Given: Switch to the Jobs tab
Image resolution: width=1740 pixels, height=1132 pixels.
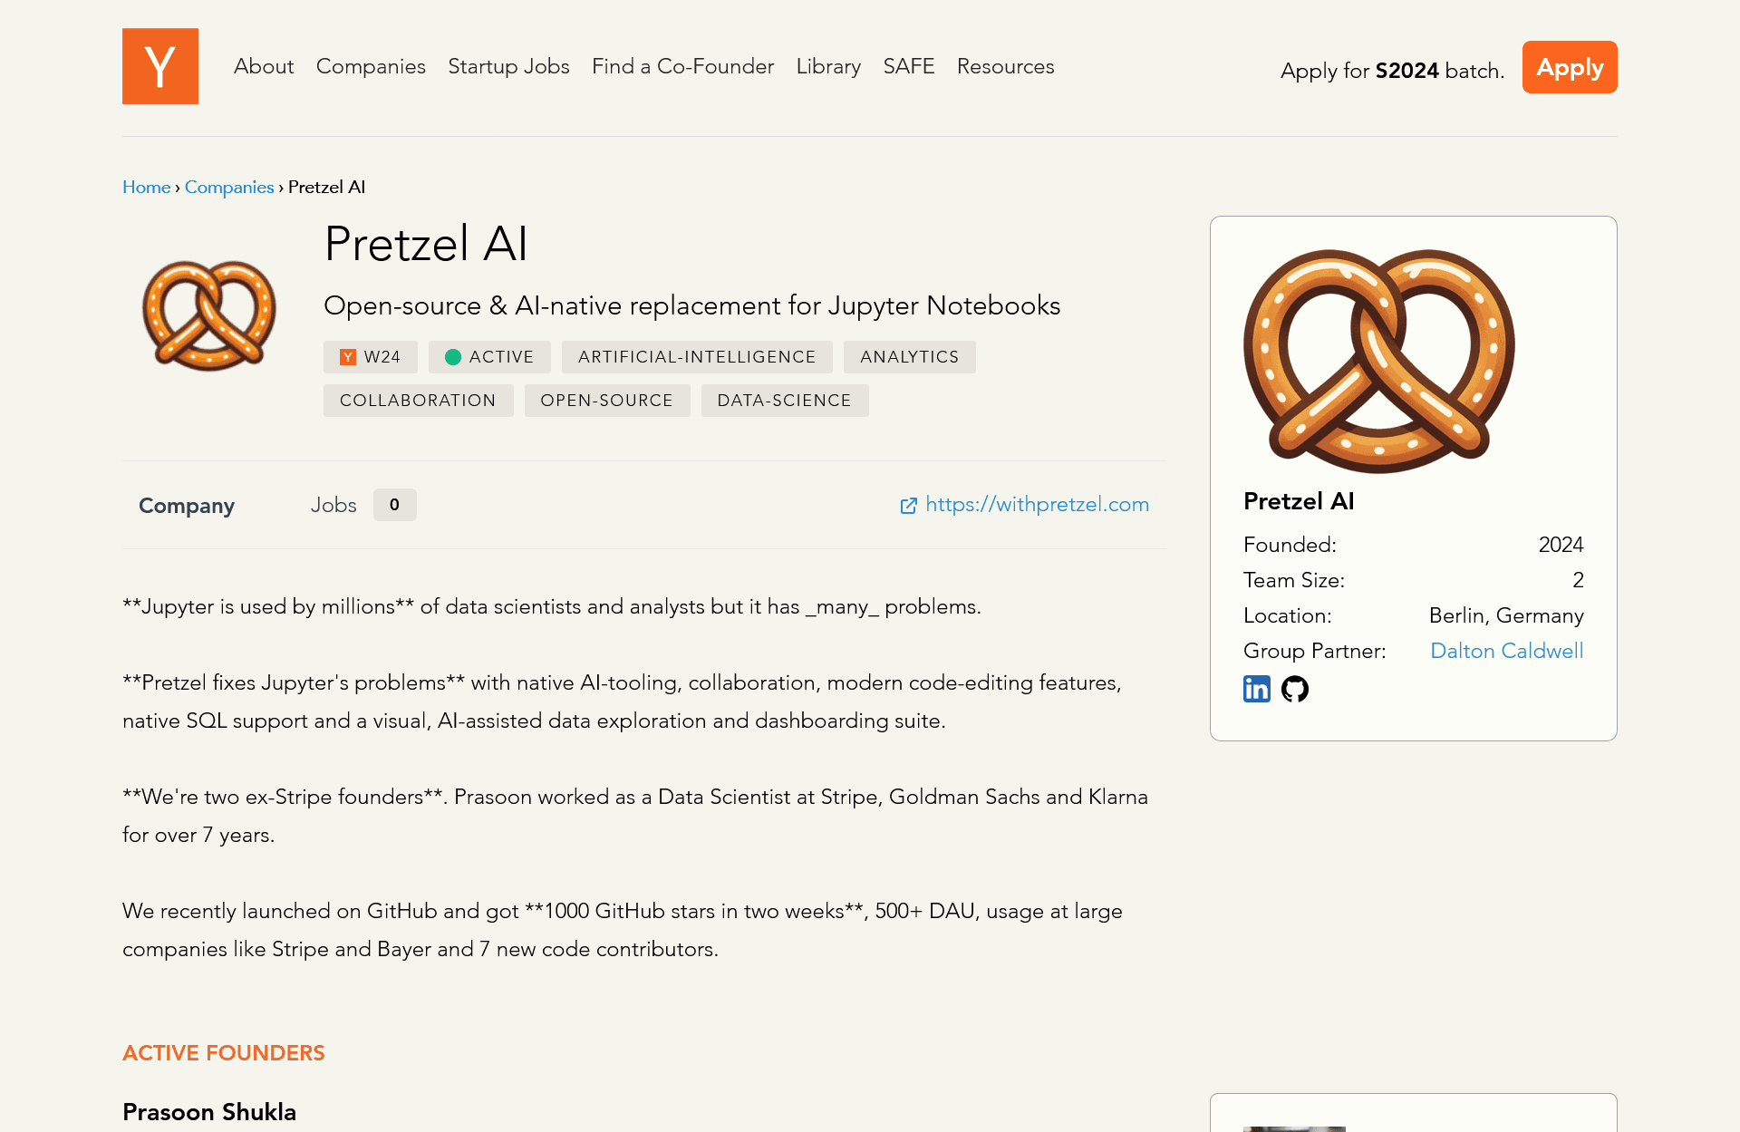Looking at the screenshot, I should coord(333,505).
